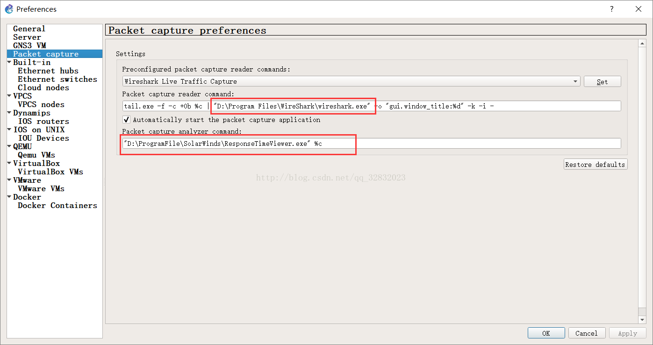The width and height of the screenshot is (653, 345).
Task: Click the OK button
Action: click(x=546, y=333)
